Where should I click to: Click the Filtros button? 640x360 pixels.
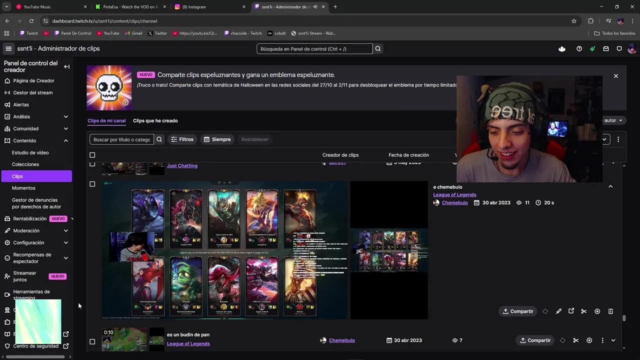click(x=182, y=139)
